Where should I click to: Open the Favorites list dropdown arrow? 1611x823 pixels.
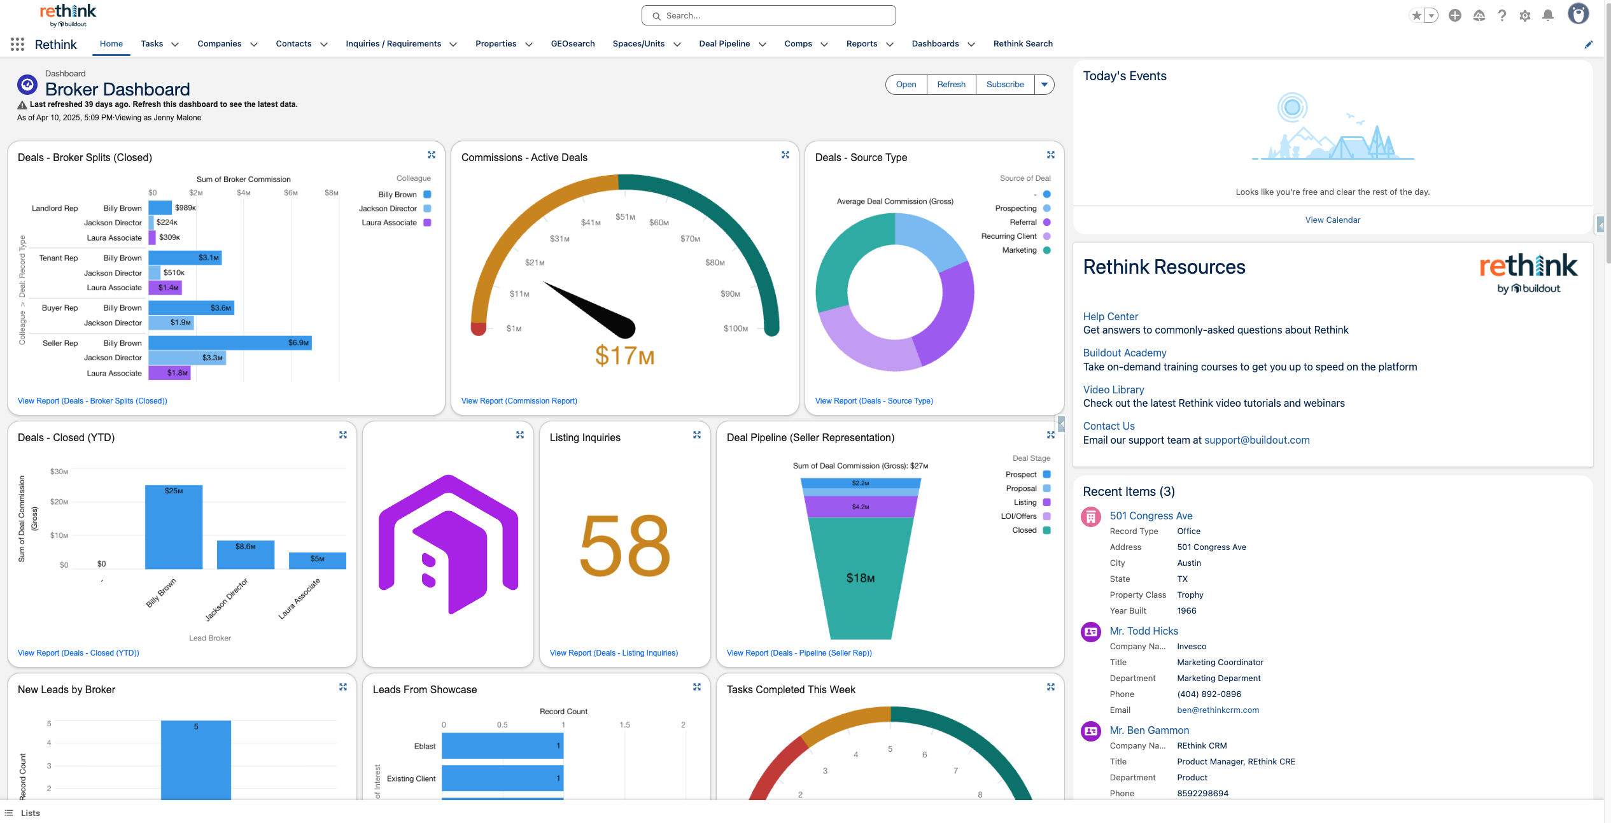point(1432,15)
